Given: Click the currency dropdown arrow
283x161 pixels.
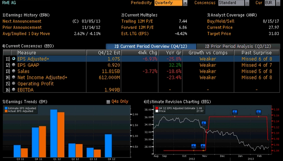Looking at the screenshot, I should click(278, 3).
